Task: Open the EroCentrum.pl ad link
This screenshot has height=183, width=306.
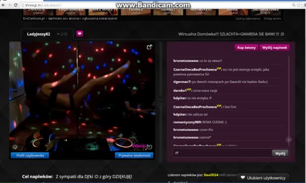Action: [70, 18]
